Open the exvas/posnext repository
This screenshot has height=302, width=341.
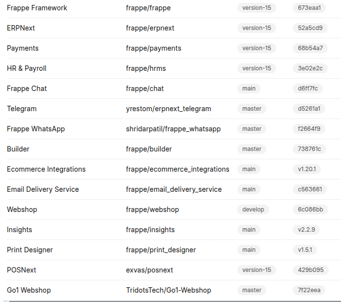click(x=149, y=270)
